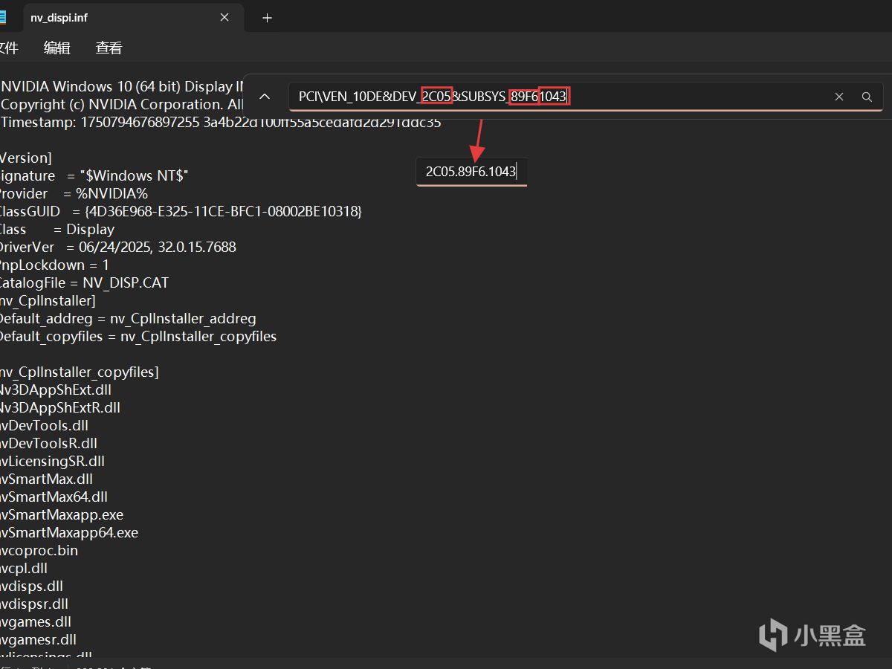
Task: Clear the find box with X icon
Action: point(839,97)
